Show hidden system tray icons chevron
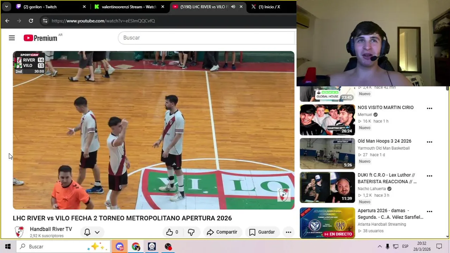This screenshot has width=450, height=253. point(380,247)
